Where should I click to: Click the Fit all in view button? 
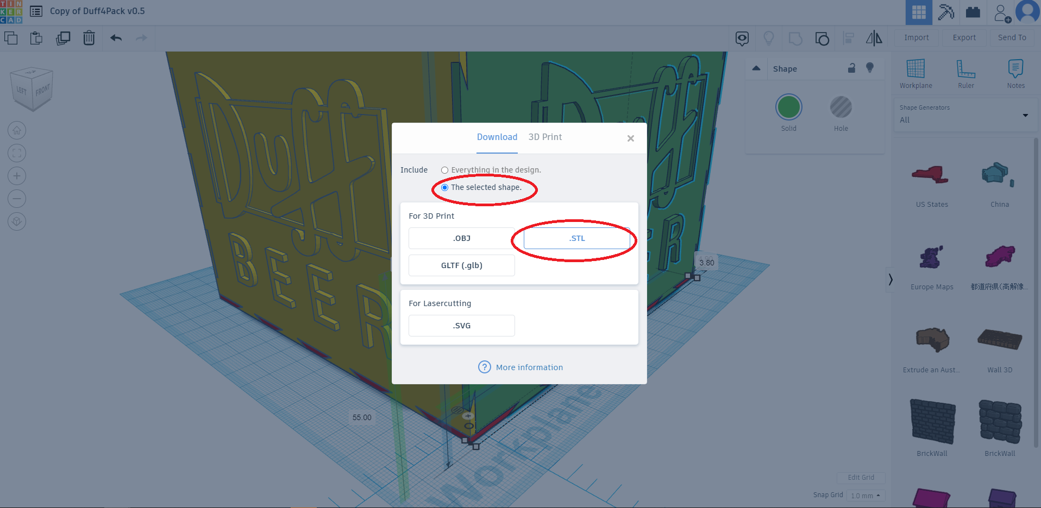click(17, 153)
